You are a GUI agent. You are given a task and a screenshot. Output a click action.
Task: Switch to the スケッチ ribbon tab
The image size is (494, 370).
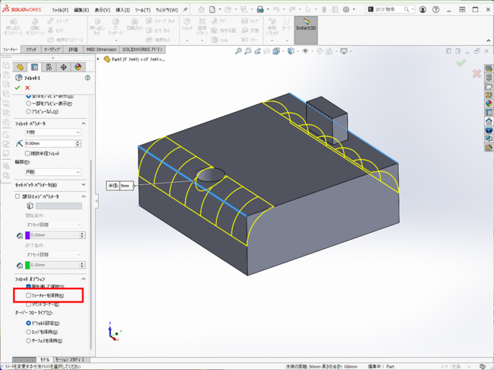(31, 49)
